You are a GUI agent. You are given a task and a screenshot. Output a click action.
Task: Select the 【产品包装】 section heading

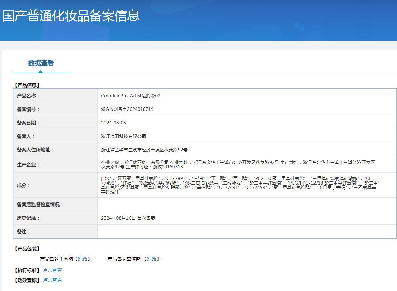point(27,249)
